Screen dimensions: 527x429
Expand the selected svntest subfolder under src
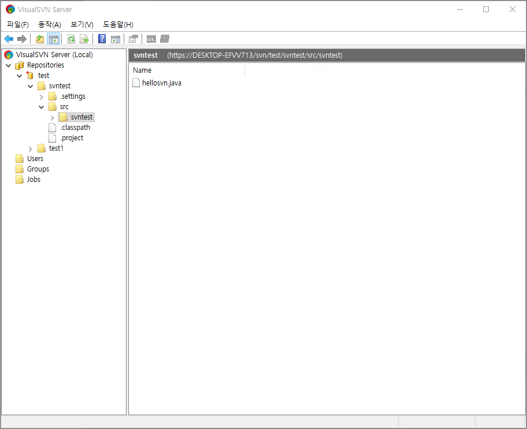pos(53,118)
